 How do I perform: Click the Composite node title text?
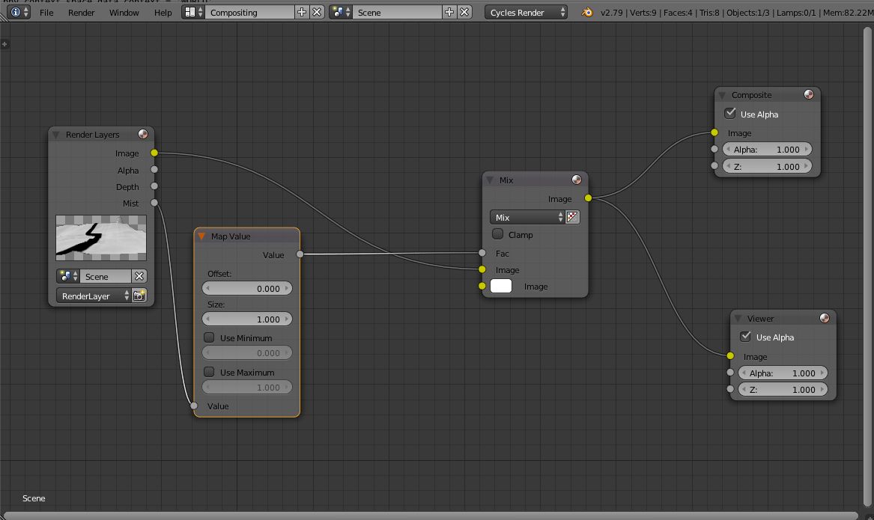pyautogui.click(x=751, y=95)
